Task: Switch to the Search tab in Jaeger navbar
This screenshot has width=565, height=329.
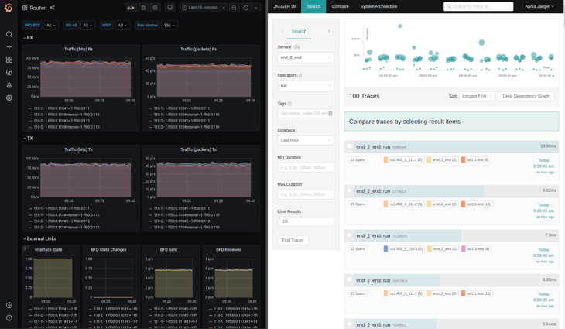Action: [x=313, y=6]
